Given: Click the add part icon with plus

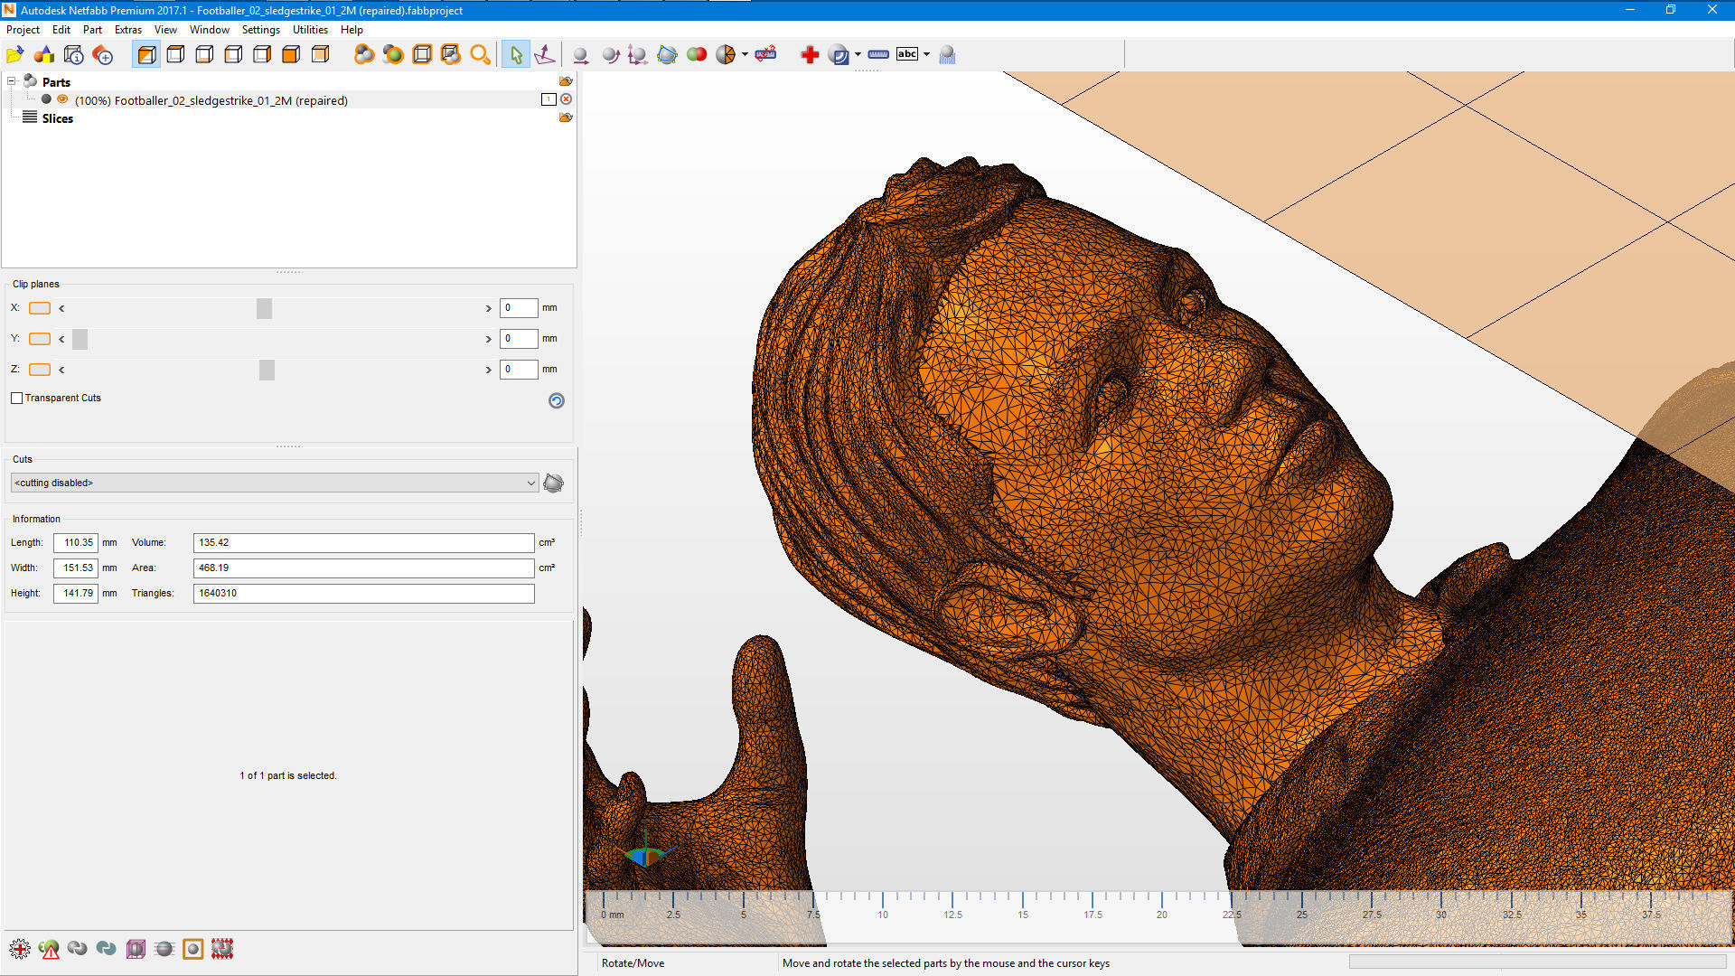Looking at the screenshot, I should 103,55.
